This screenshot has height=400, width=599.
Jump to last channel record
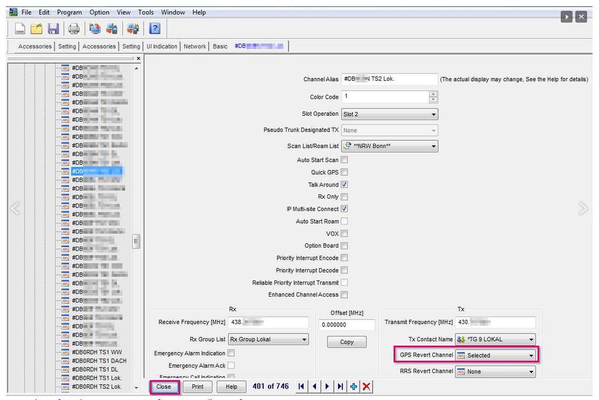point(340,386)
